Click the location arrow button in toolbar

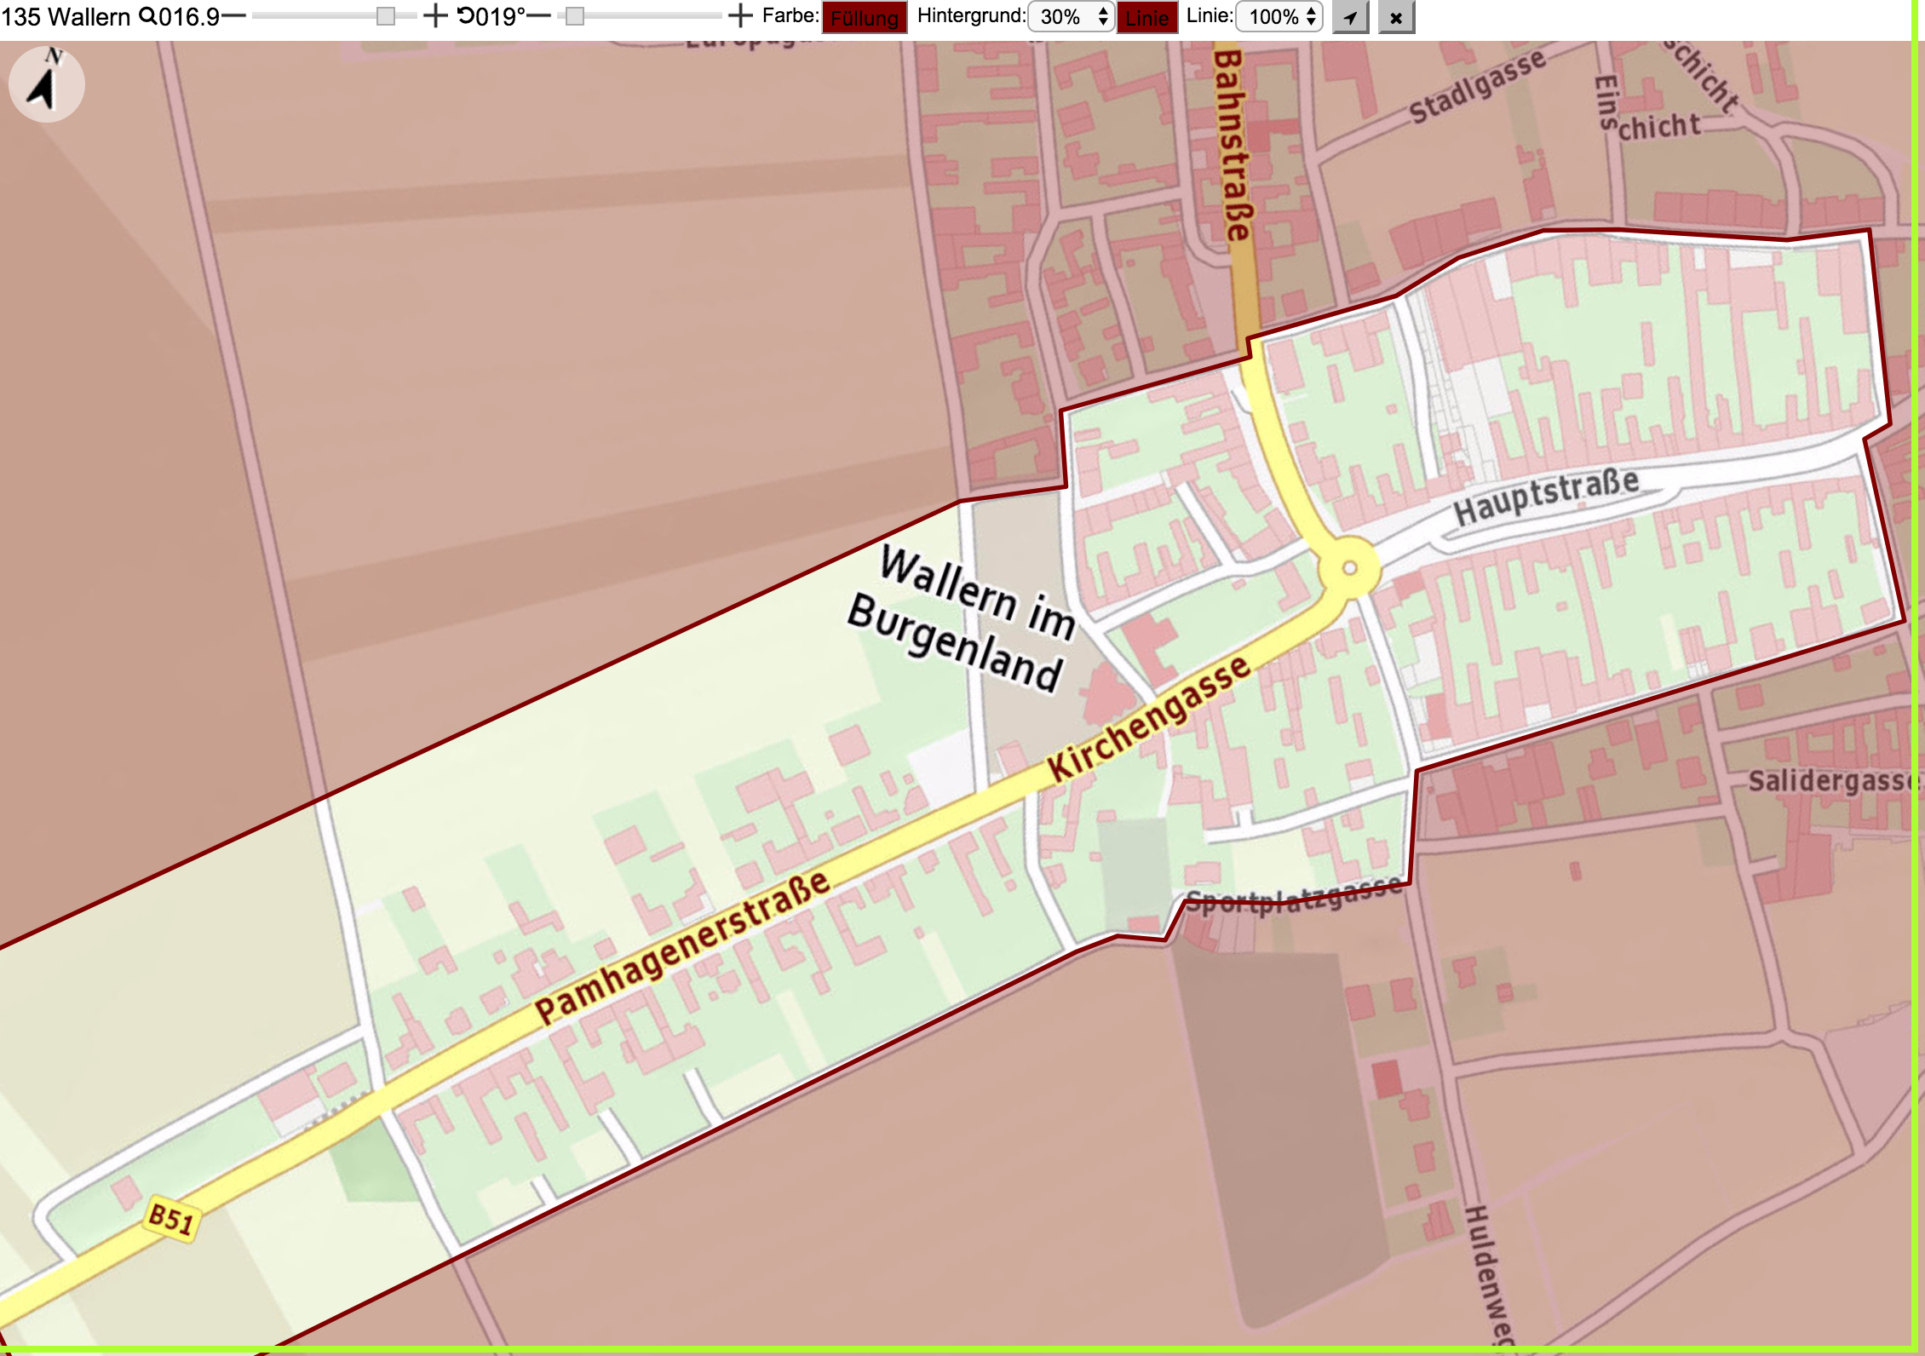pos(1351,17)
